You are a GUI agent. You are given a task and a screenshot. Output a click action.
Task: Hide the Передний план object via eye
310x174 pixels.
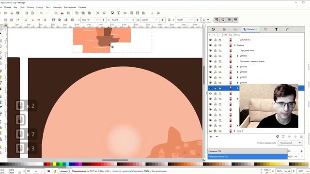tap(210, 50)
